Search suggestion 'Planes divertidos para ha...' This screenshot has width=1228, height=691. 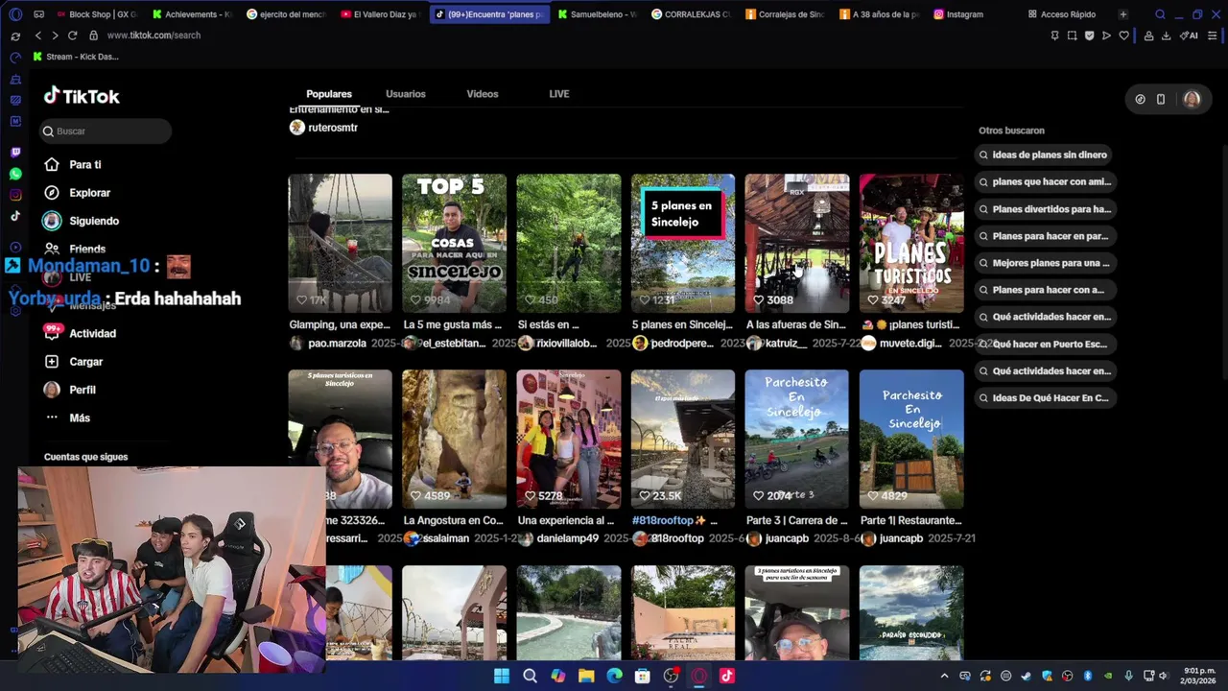tap(1045, 209)
